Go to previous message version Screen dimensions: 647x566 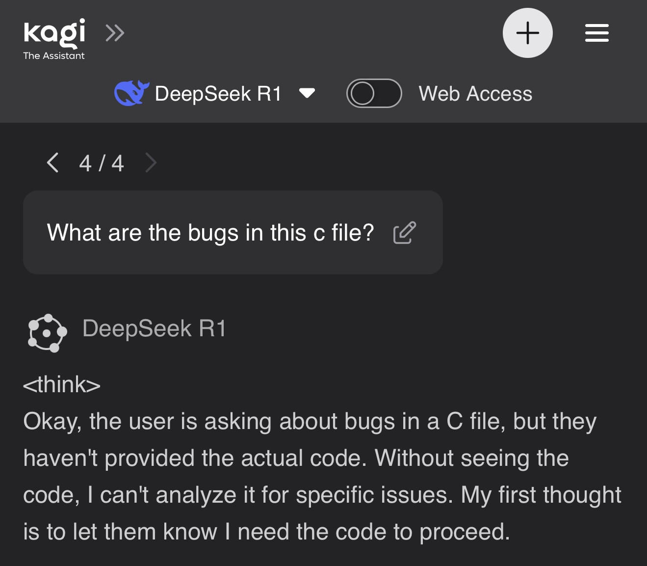(52, 162)
